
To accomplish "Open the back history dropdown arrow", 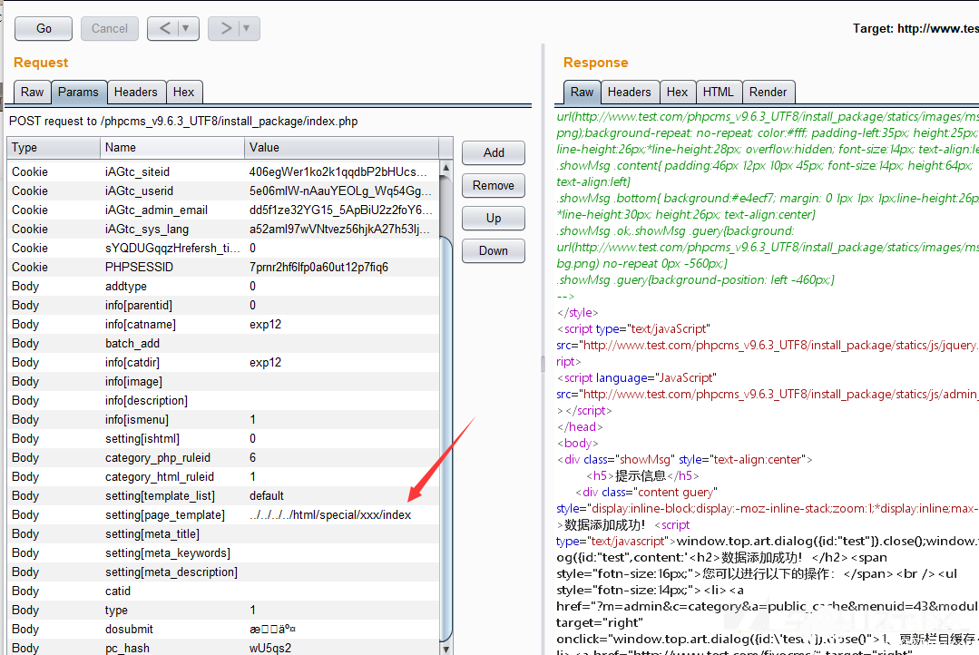I will click(185, 29).
